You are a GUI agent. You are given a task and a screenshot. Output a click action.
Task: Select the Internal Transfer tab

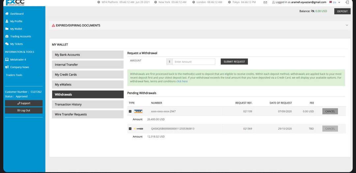tap(88, 65)
